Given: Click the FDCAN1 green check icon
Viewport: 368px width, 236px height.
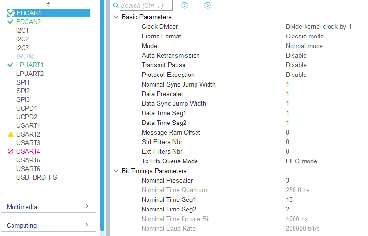Looking at the screenshot, I should click(11, 13).
